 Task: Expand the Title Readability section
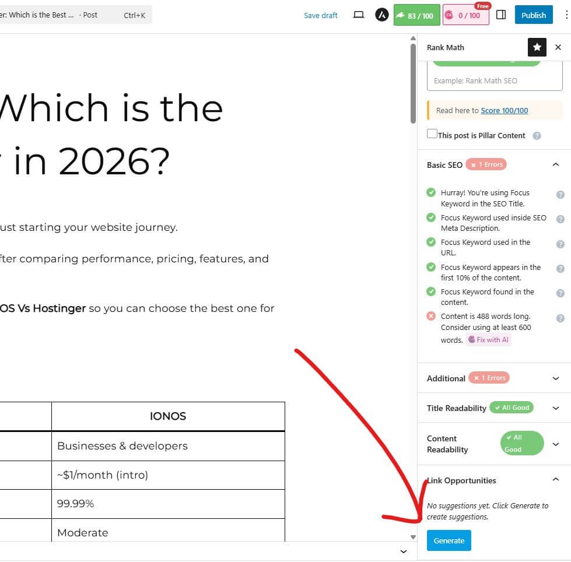[x=555, y=408]
